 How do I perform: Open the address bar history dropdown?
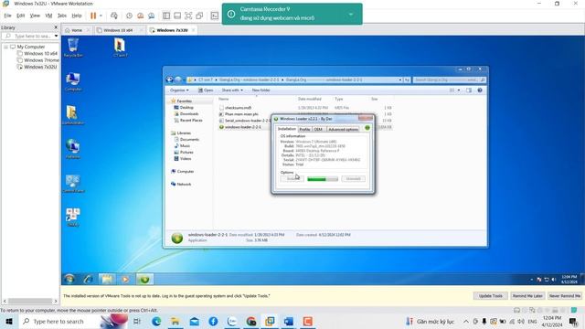[x=400, y=80]
